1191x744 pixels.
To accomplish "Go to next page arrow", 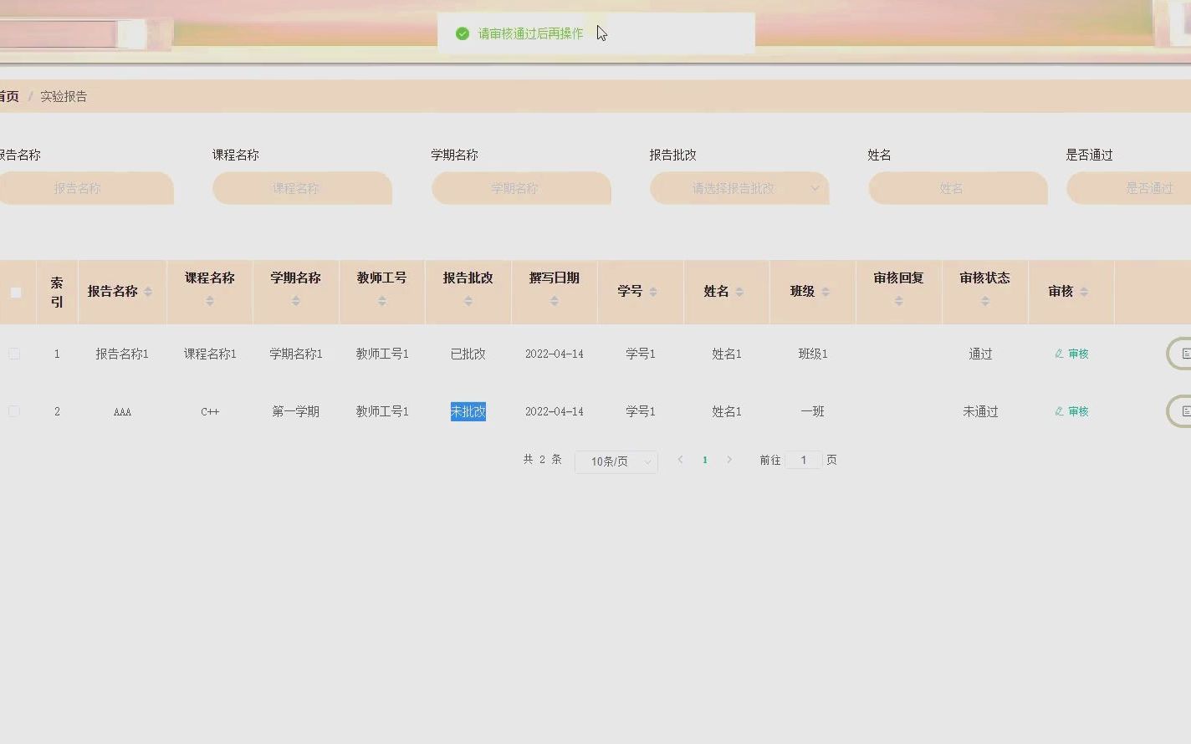I will [729, 460].
